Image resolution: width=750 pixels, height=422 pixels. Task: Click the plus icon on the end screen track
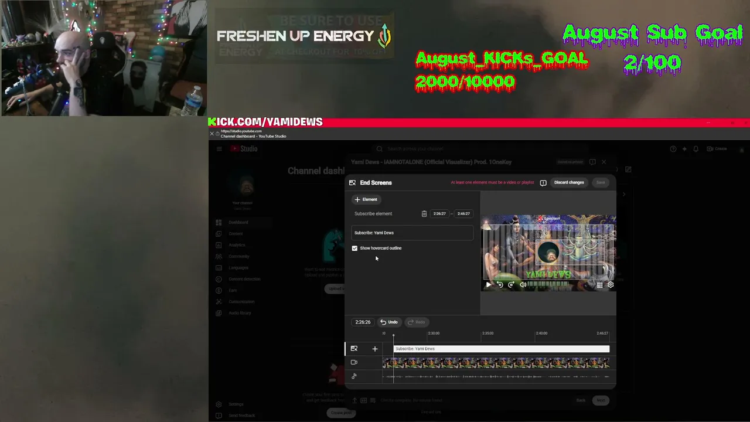click(x=375, y=349)
